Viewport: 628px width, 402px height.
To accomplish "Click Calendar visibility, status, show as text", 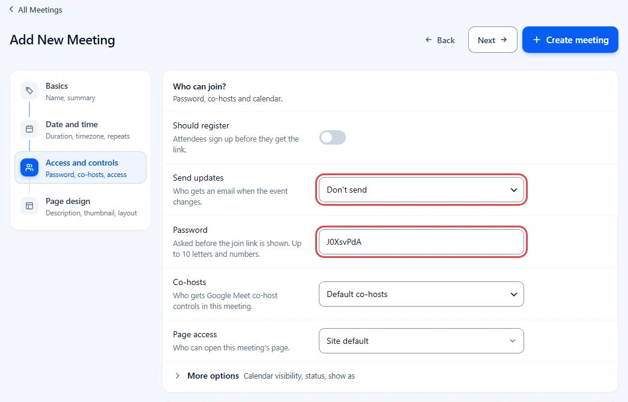I will 299,376.
